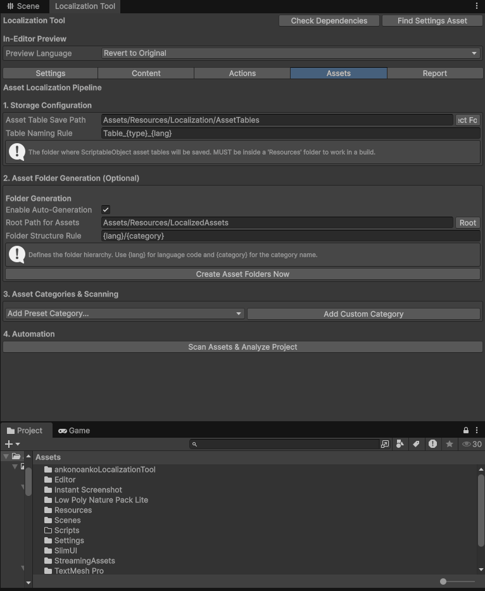
Task: Click the Folder Structure Rule info icon
Action: click(17, 255)
